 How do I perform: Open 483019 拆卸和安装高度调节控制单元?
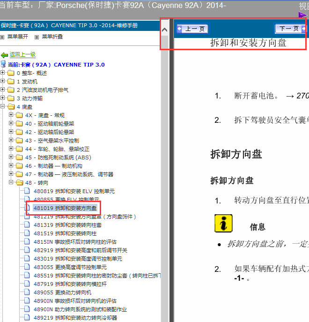tap(78, 259)
